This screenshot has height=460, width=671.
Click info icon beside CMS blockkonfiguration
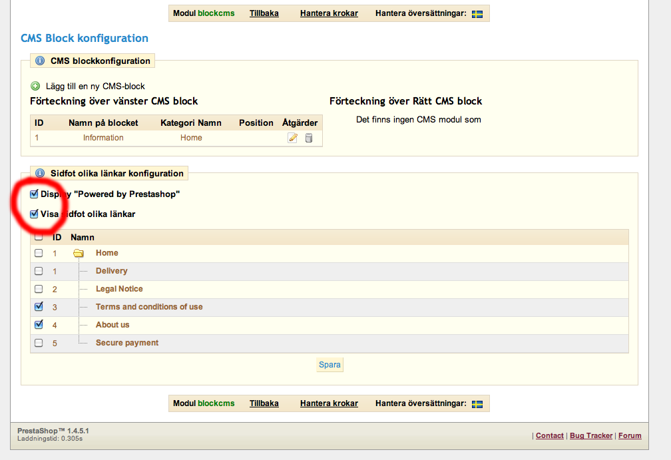click(x=40, y=61)
